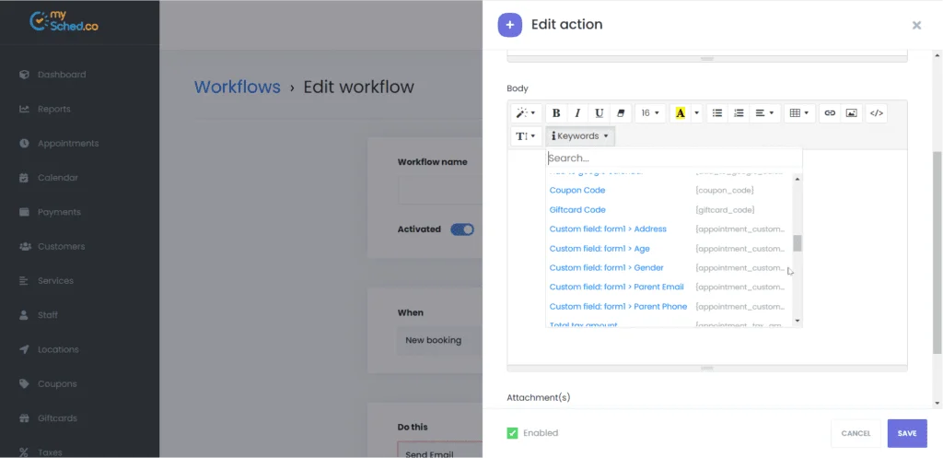943x458 pixels.
Task: Switch to code view
Action: (x=877, y=113)
